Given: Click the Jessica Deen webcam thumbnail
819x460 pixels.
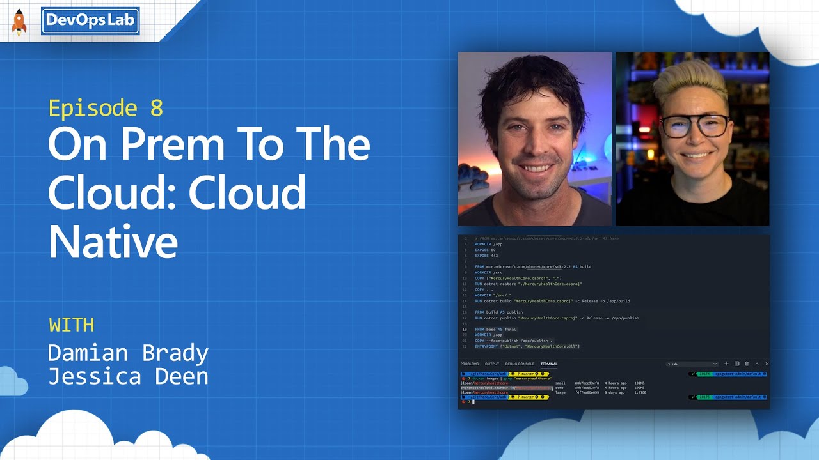Looking at the screenshot, I should point(692,139).
